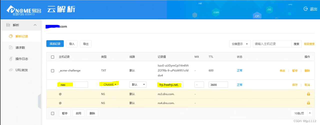This screenshot has width=320, height=125.
Task: Collapse the 解析 sidebar section
Action: (35, 25)
